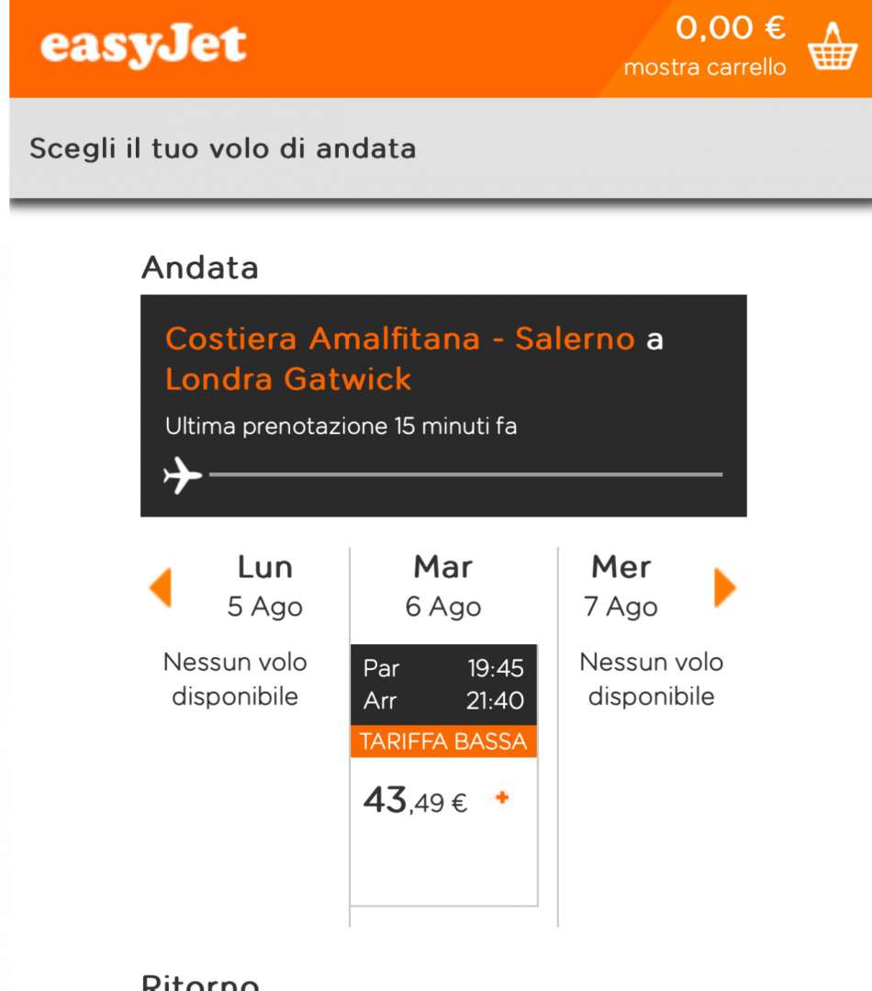Select the Mar 6 Ago date column
This screenshot has width=872, height=991.
point(443,585)
